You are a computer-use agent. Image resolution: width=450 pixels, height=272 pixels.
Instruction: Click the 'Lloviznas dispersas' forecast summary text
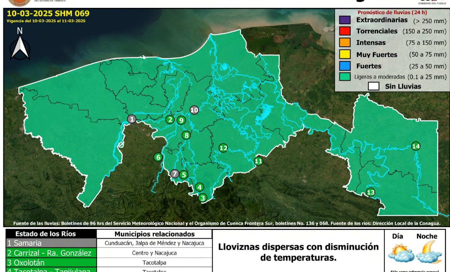298,252
